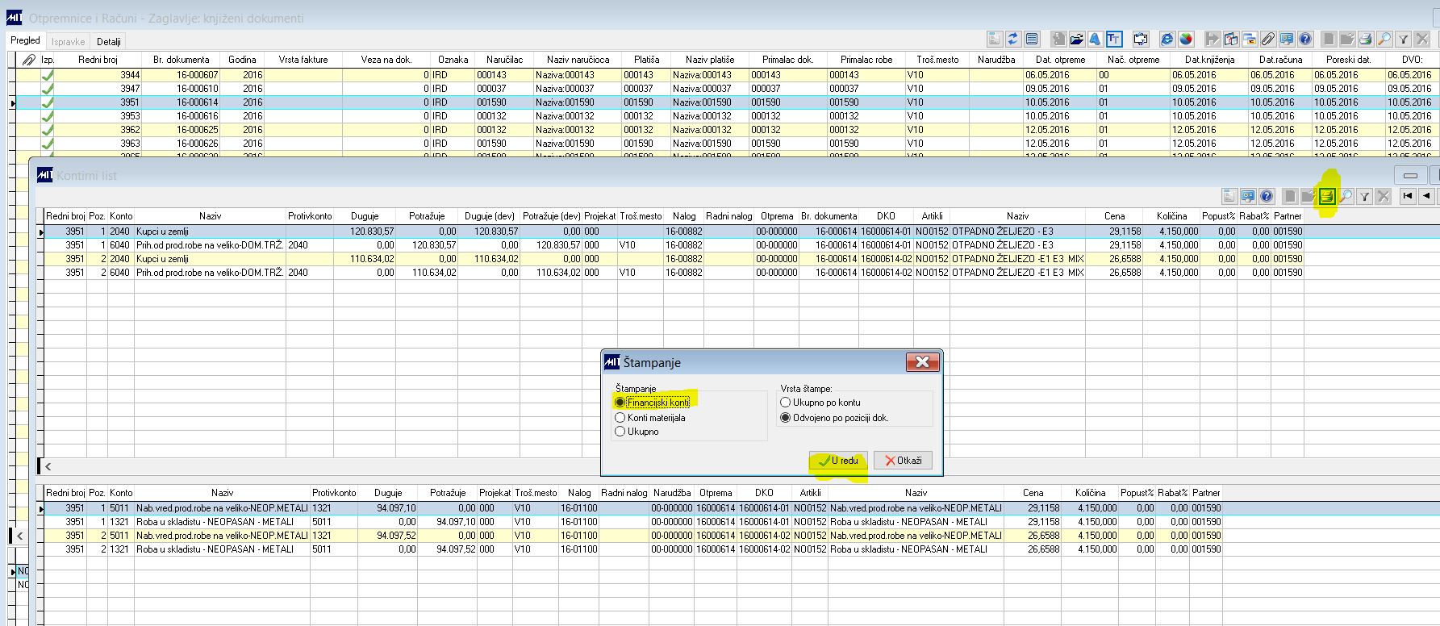Click the paperclip attachment icon in main toolbar

pyautogui.click(x=1268, y=39)
